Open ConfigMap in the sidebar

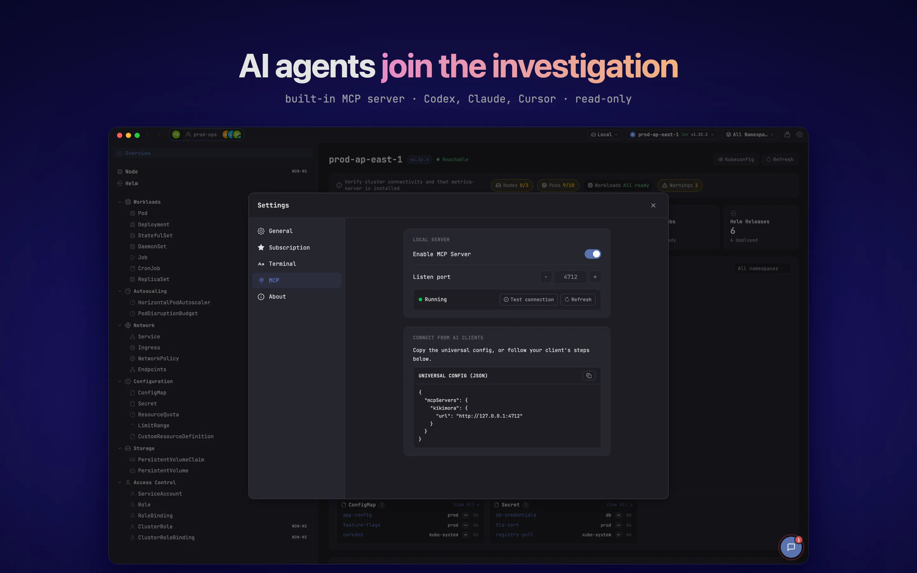point(152,393)
